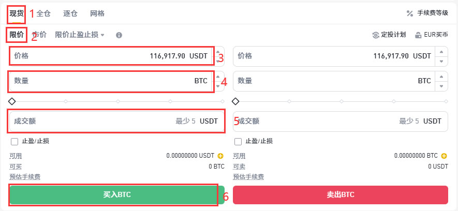This screenshot has width=458, height=211.
Task: Click yellow plus icon to add BTC
Action: pos(444,156)
